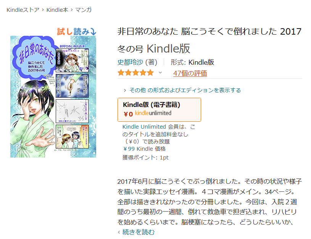Open the manga cover image thumbnail

pyautogui.click(x=53, y=97)
